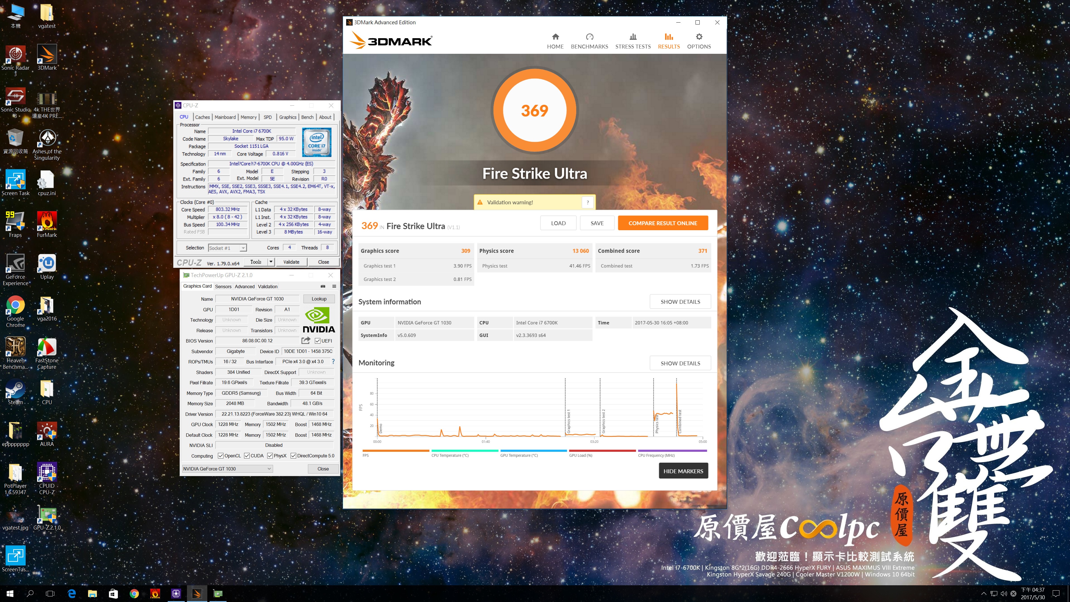The image size is (1070, 602).
Task: Switch to the Sensors tab in GPU-Z
Action: coord(223,286)
